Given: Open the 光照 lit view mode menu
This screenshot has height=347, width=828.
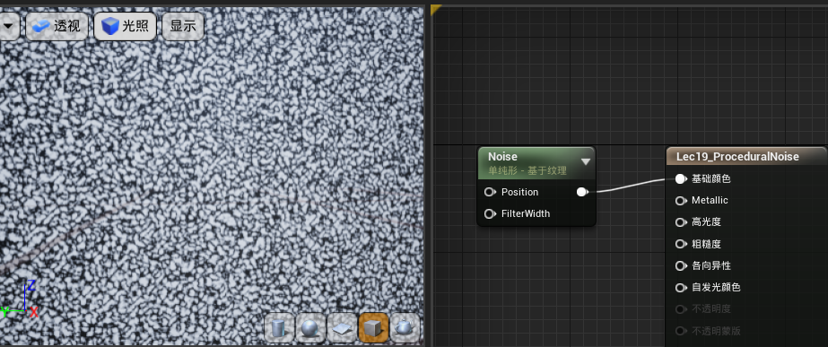Looking at the screenshot, I should (x=126, y=26).
